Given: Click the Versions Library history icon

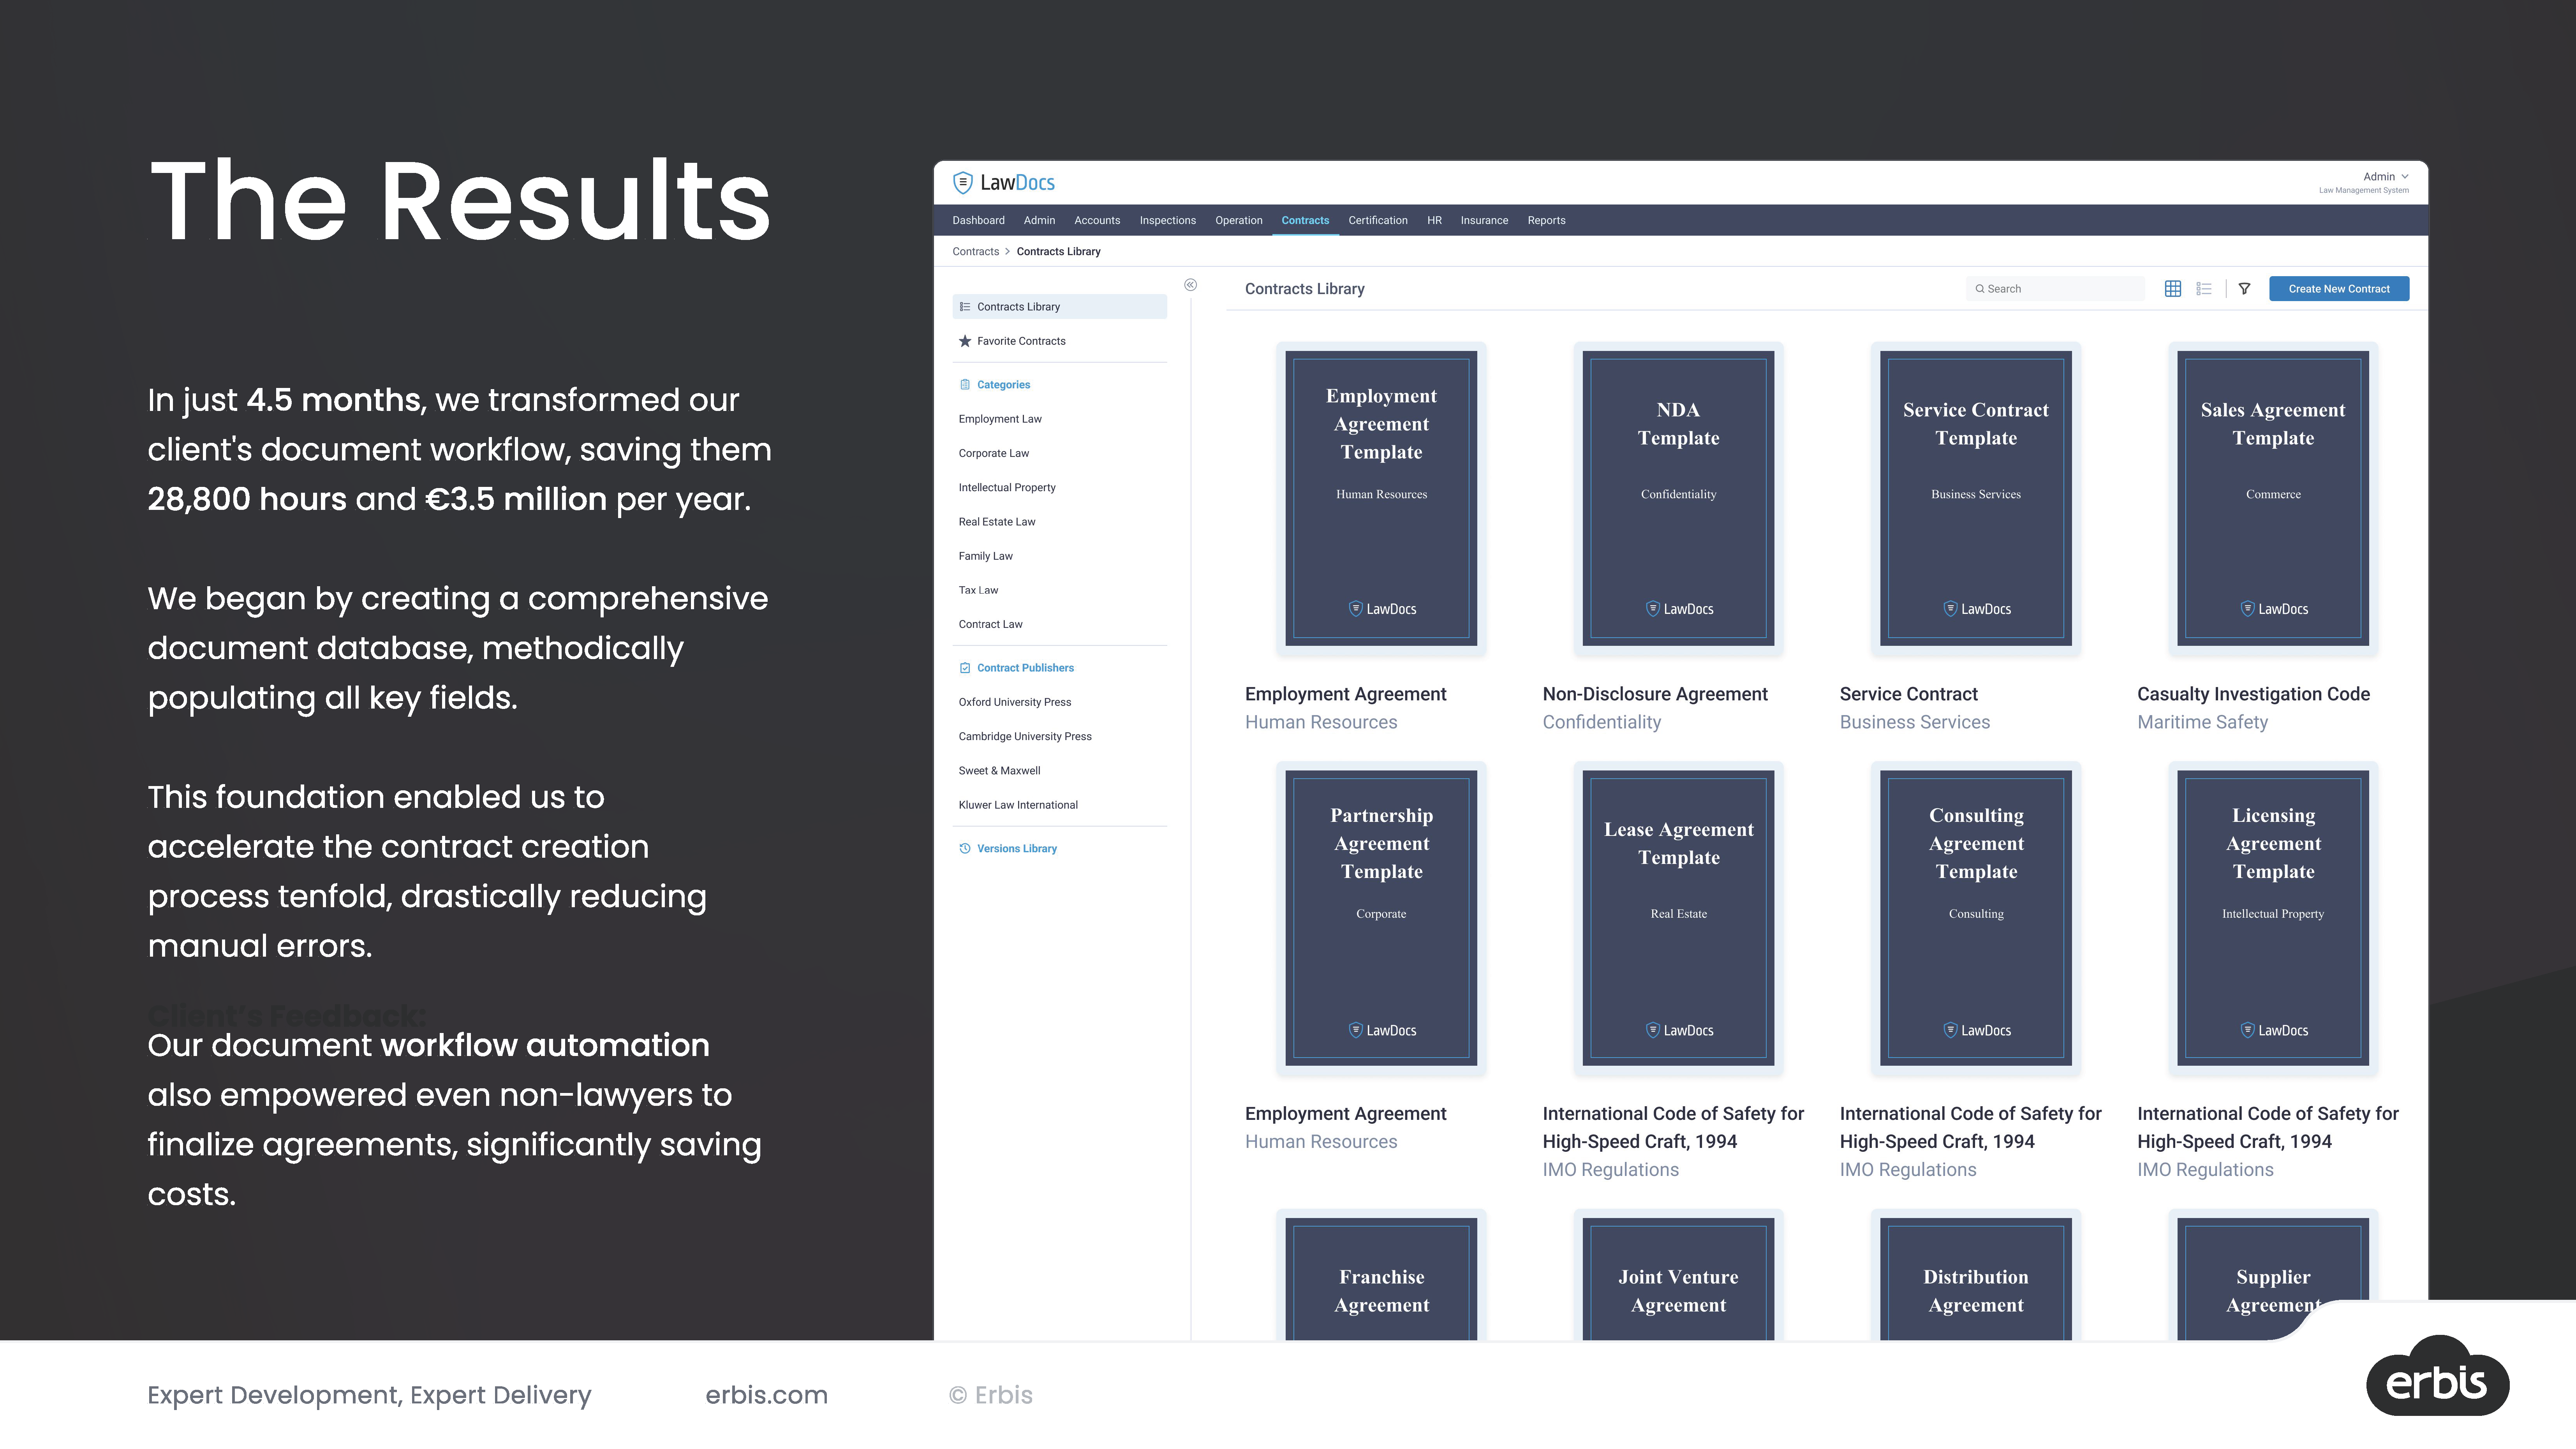Looking at the screenshot, I should (965, 848).
